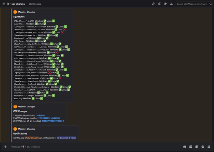The image size is (214, 152).
Task: Click the Linux green check in the Host_Say row
Action: pyautogui.click(x=41, y=99)
